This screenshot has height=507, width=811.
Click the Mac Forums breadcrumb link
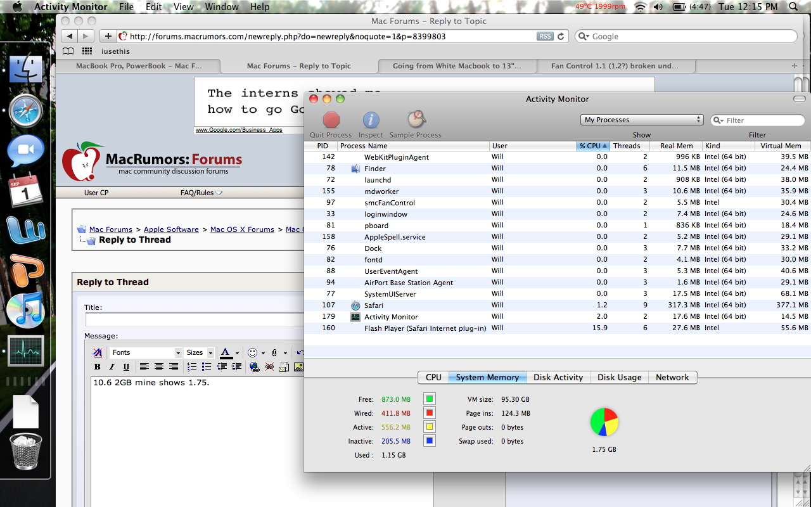point(111,229)
